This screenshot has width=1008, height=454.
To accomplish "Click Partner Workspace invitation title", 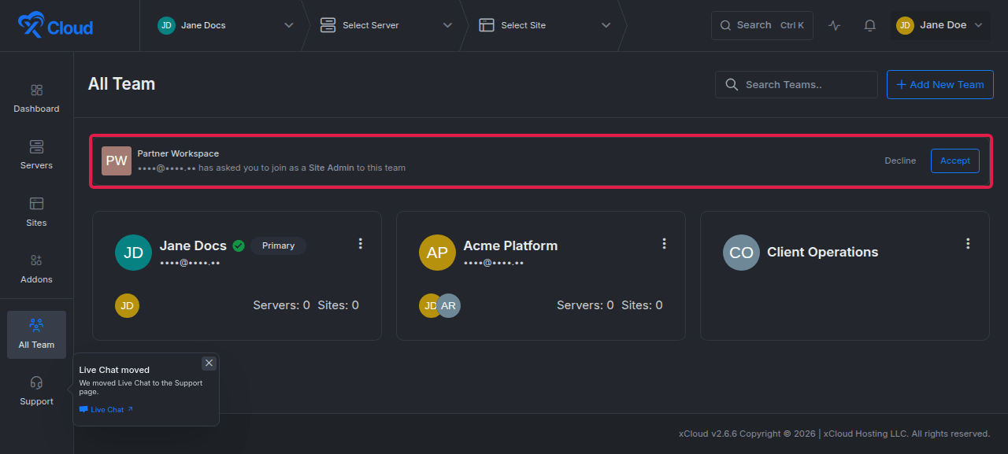I will [x=178, y=153].
